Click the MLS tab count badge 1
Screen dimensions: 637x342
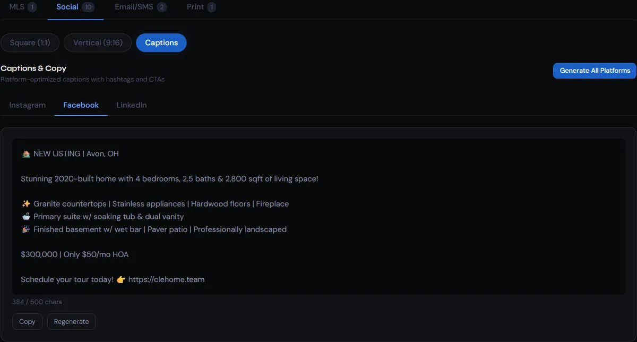tap(32, 7)
